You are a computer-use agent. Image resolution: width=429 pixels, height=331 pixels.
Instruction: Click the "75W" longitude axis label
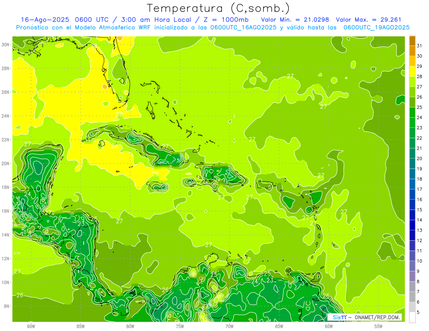point(180,326)
